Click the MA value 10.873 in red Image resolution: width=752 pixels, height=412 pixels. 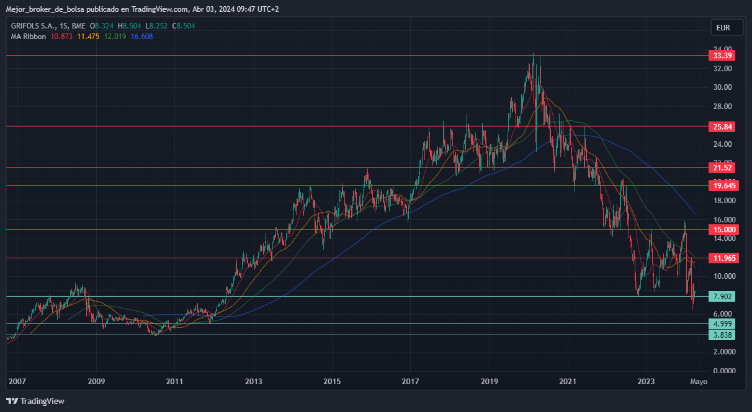pos(61,37)
